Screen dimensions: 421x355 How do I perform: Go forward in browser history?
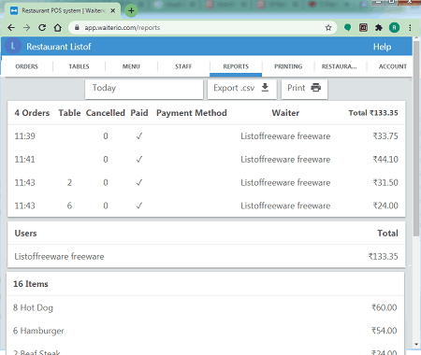coord(26,28)
